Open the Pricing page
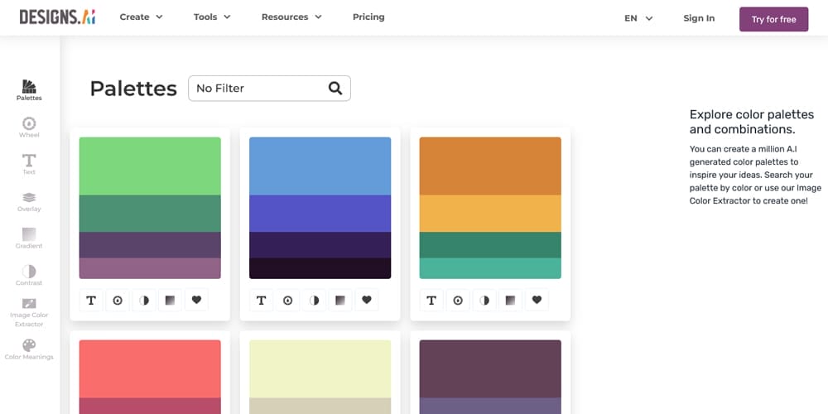828x414 pixels. coord(368,17)
